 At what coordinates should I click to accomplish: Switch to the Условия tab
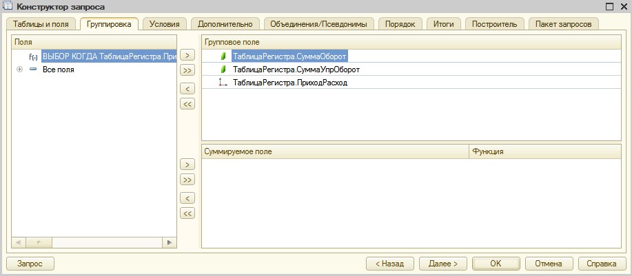(164, 23)
